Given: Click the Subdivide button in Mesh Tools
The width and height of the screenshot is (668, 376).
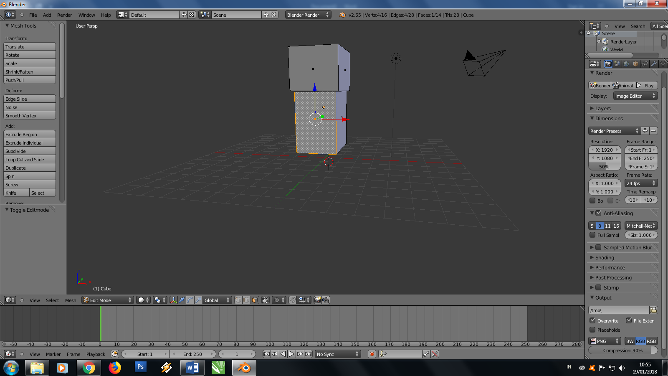Looking at the screenshot, I should (29, 151).
